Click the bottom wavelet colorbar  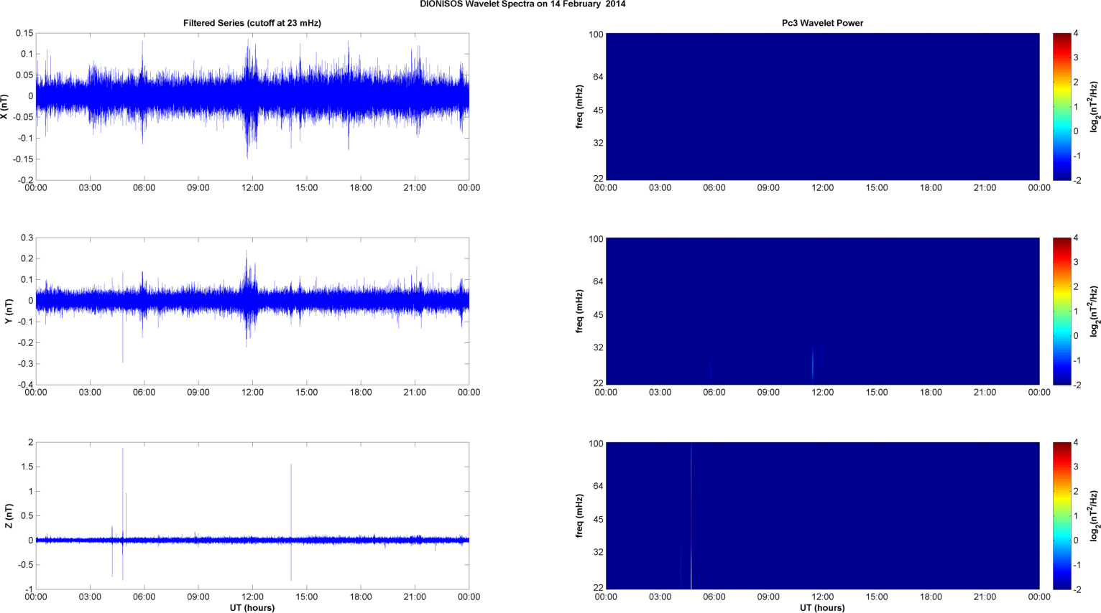(x=1061, y=515)
